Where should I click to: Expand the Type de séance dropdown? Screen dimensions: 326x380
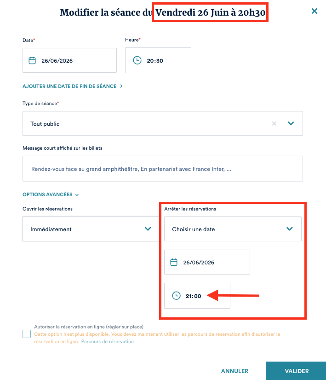click(291, 123)
